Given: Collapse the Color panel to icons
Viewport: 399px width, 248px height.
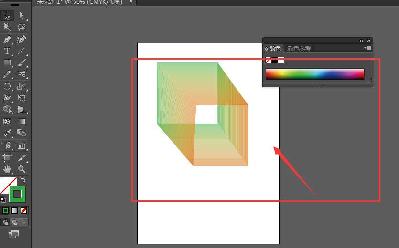Looking at the screenshot, I should [x=361, y=41].
